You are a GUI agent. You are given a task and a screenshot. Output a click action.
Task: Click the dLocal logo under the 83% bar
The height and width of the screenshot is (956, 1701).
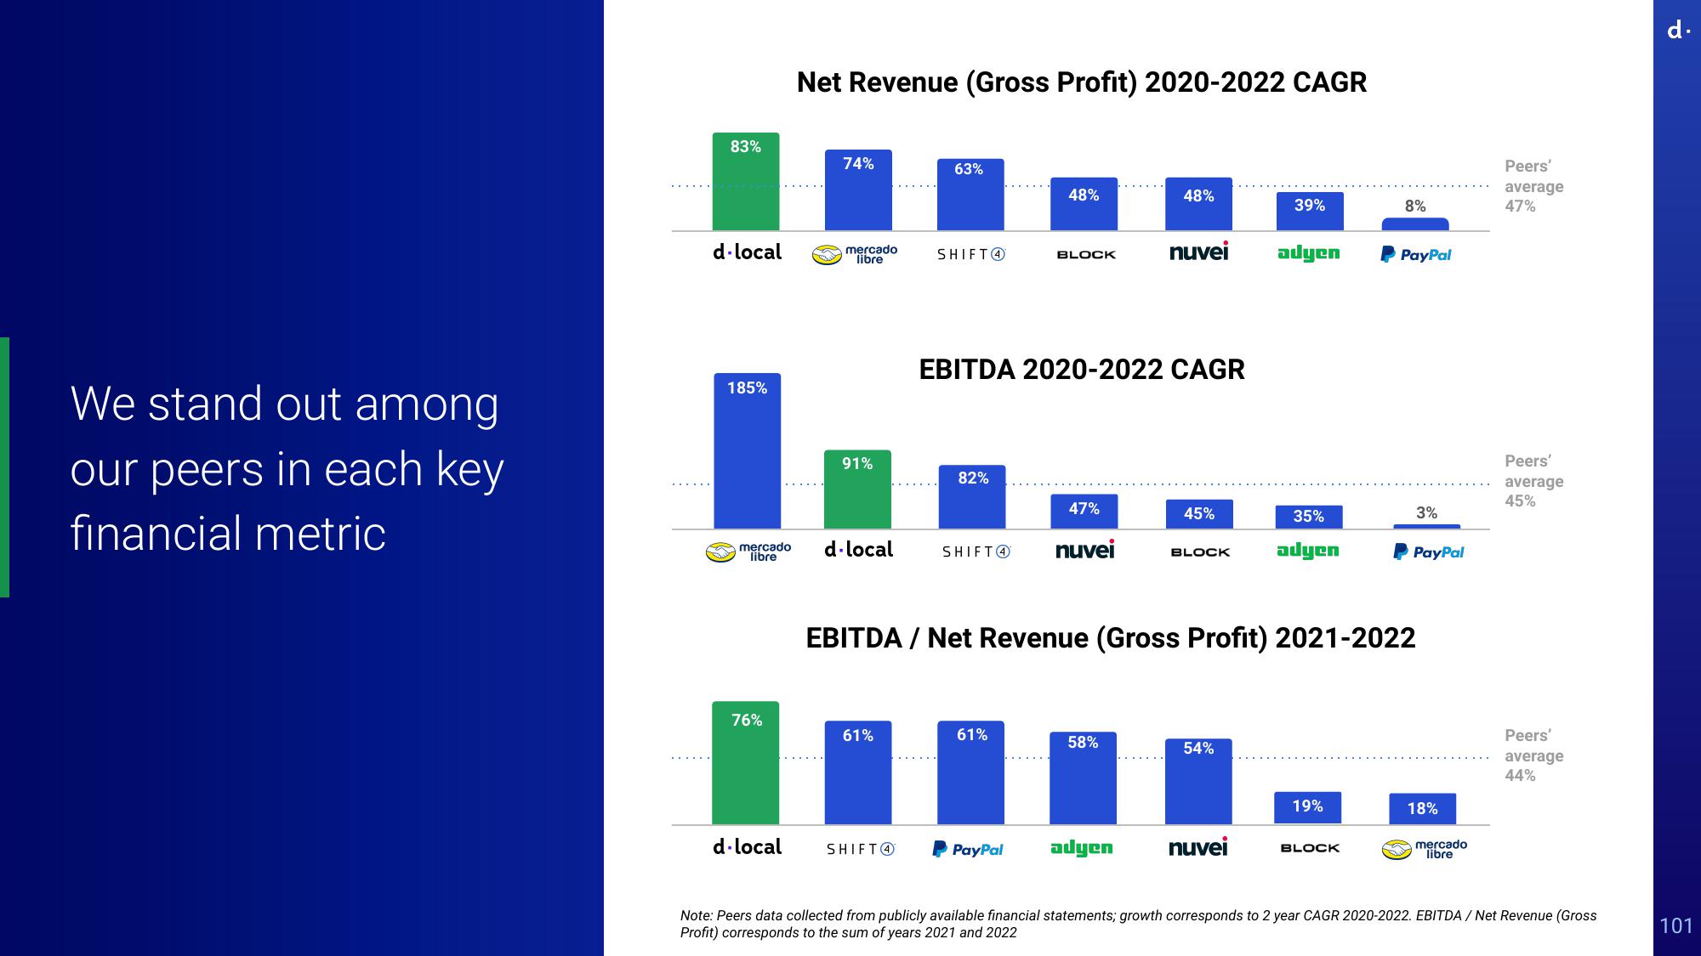[747, 252]
